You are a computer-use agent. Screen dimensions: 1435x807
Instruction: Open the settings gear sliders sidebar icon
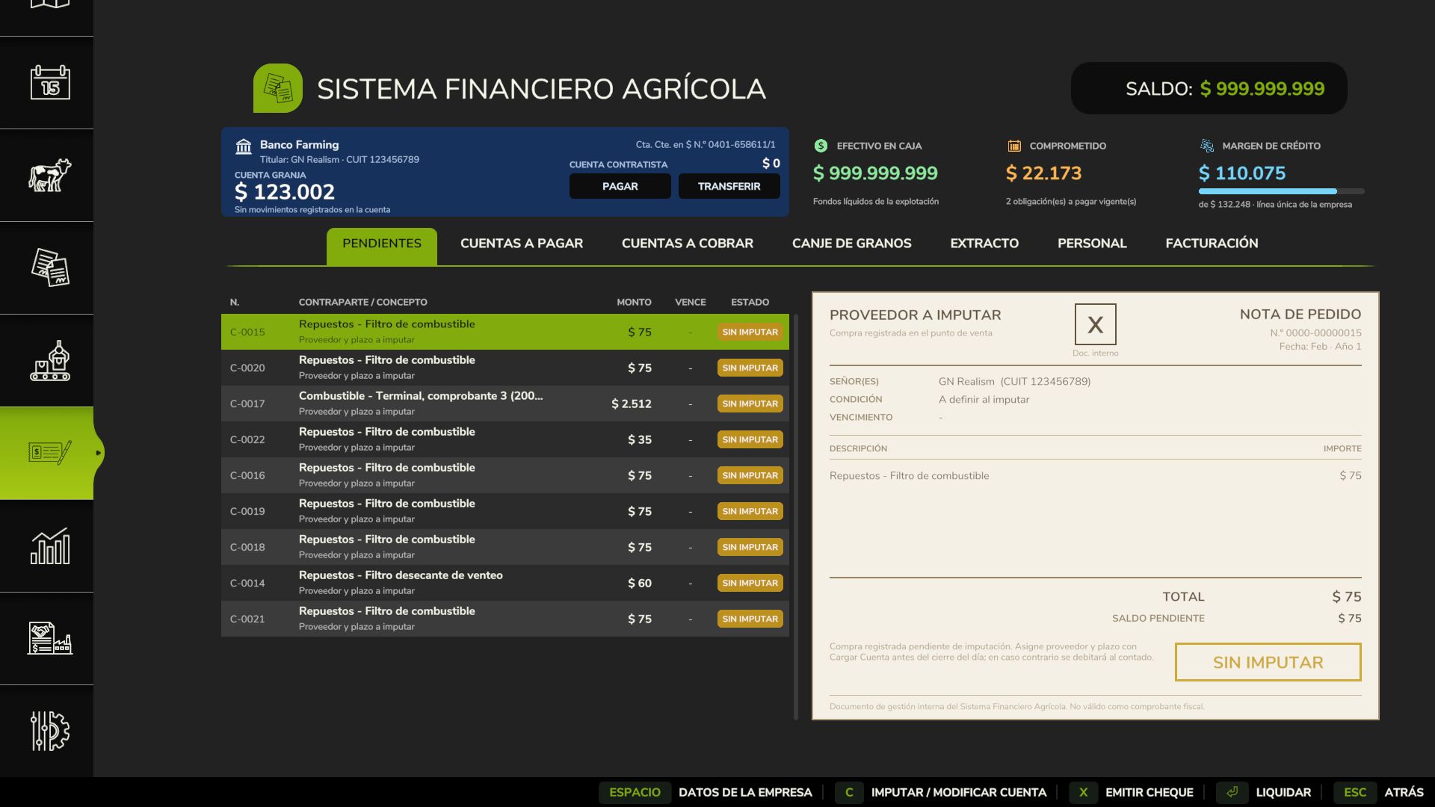coord(50,731)
